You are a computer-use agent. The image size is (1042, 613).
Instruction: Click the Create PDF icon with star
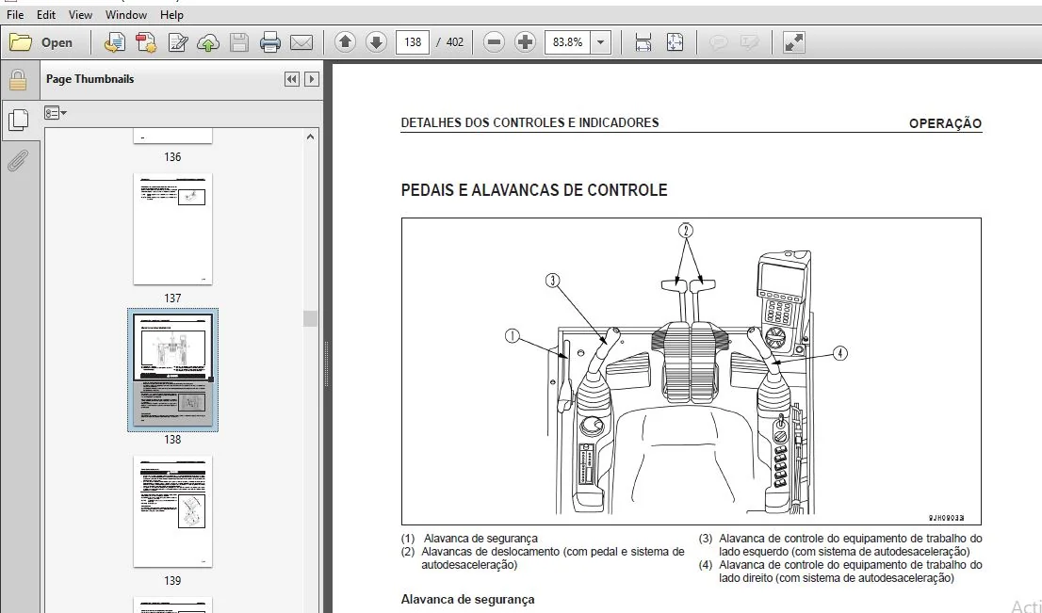(146, 42)
